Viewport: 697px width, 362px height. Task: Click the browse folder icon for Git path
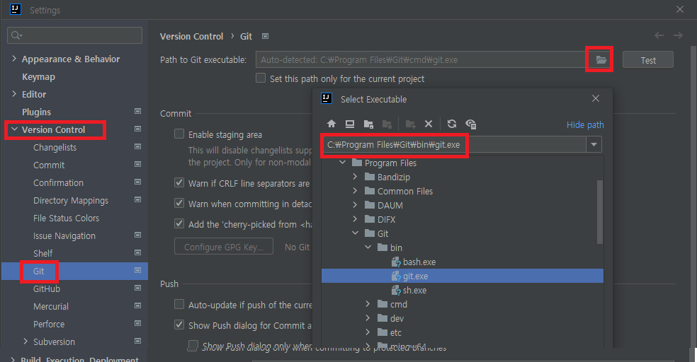tap(601, 59)
